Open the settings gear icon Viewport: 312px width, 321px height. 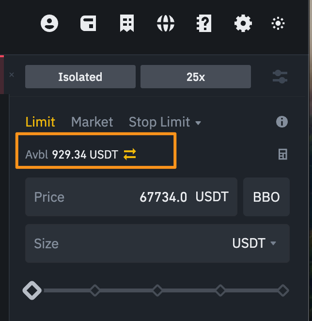click(x=243, y=23)
